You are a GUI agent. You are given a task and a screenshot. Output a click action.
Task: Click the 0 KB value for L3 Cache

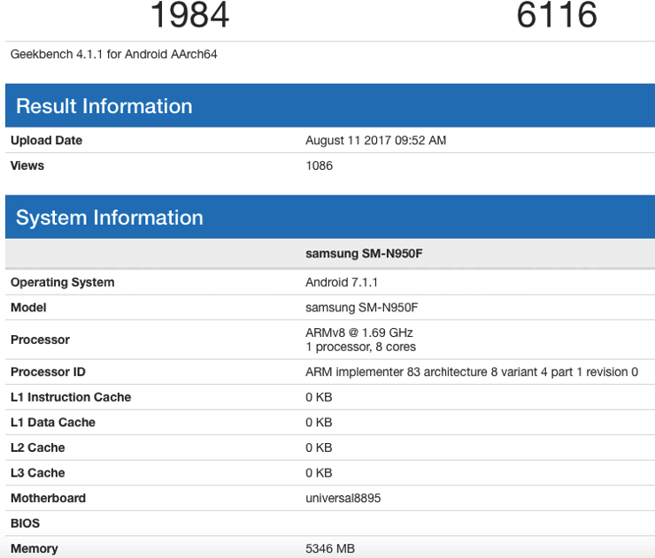[319, 473]
